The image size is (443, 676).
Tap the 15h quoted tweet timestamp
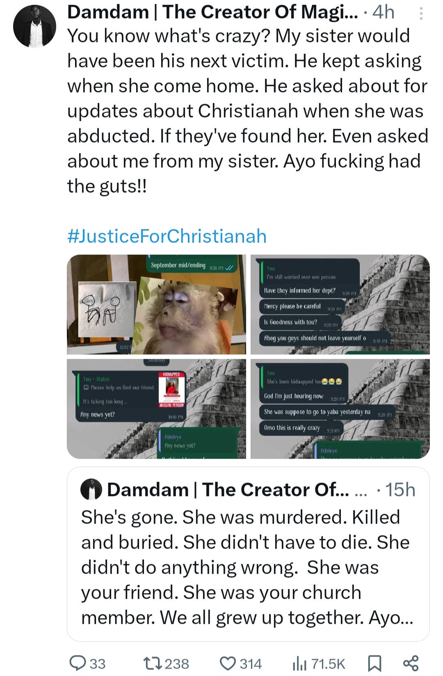(x=400, y=489)
